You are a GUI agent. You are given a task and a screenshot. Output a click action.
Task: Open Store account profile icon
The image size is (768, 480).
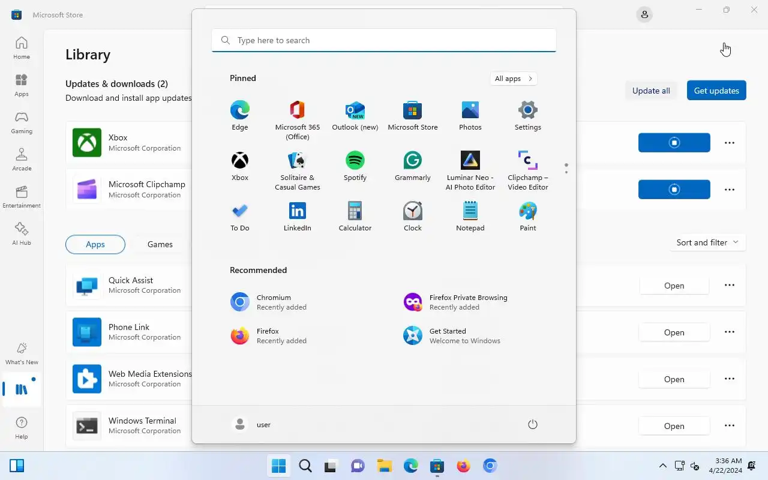pyautogui.click(x=644, y=14)
